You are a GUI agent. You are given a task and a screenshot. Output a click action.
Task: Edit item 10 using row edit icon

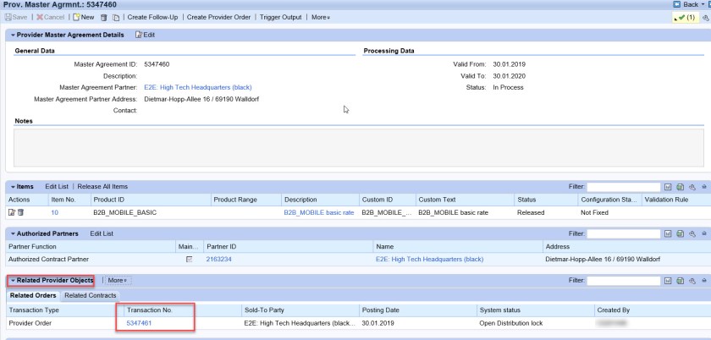click(x=12, y=212)
